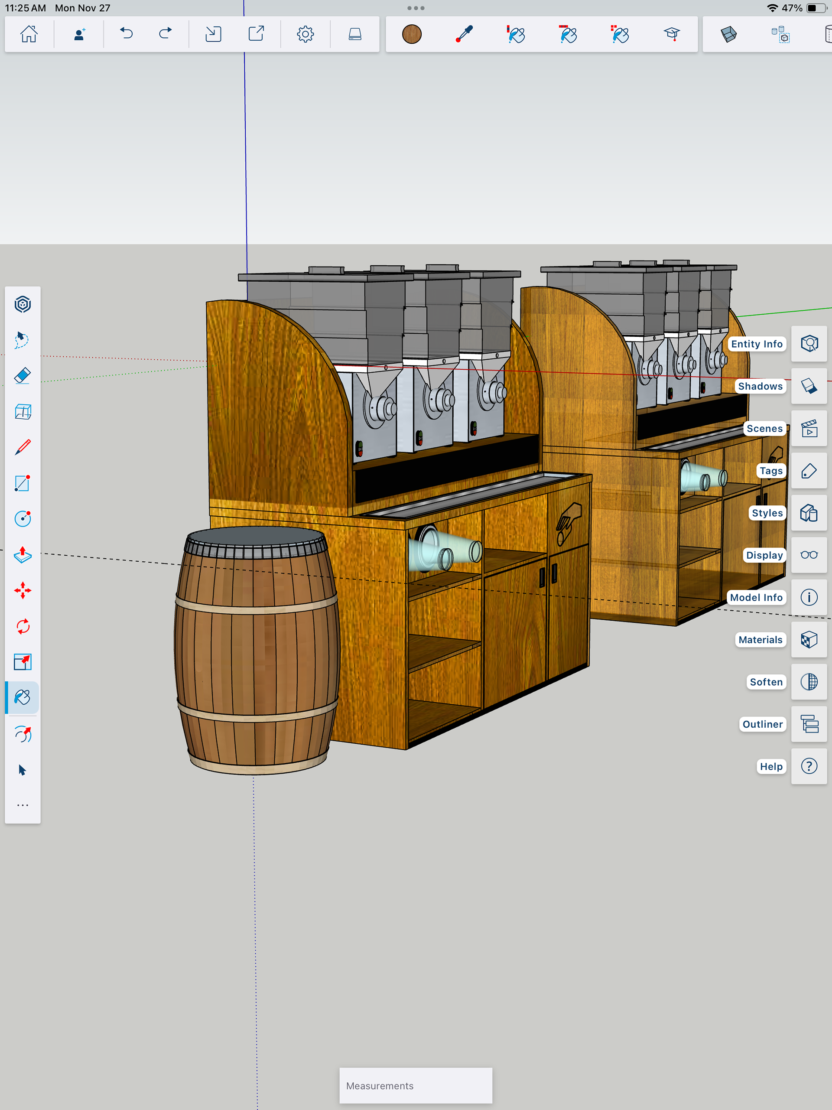Tap the brown wood material swatch
The image size is (832, 1110).
pos(412,34)
